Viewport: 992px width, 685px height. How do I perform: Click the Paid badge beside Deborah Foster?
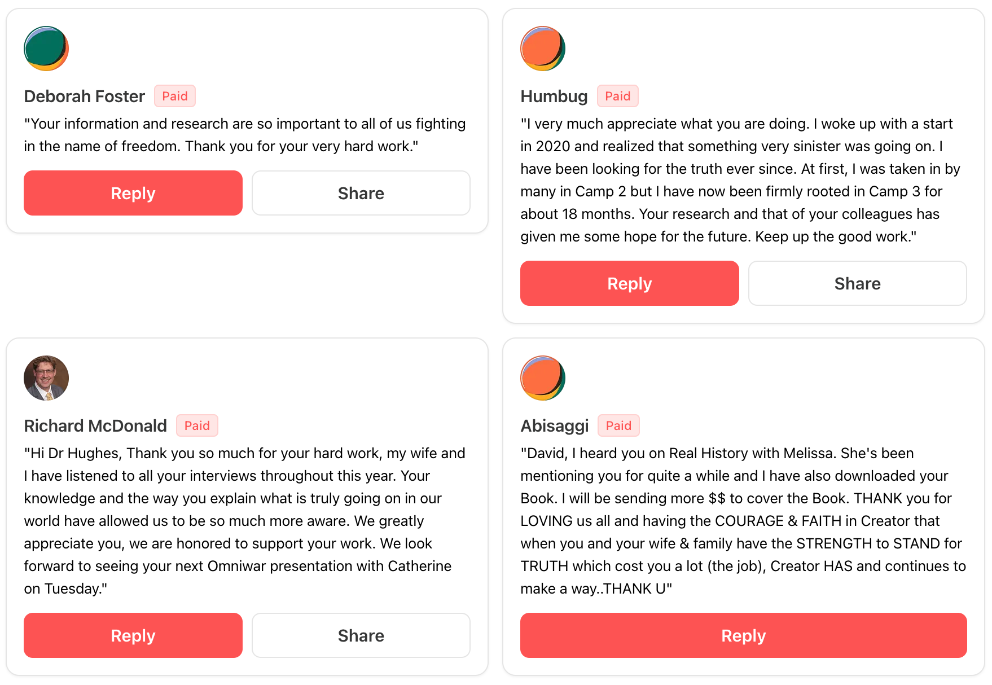point(175,96)
